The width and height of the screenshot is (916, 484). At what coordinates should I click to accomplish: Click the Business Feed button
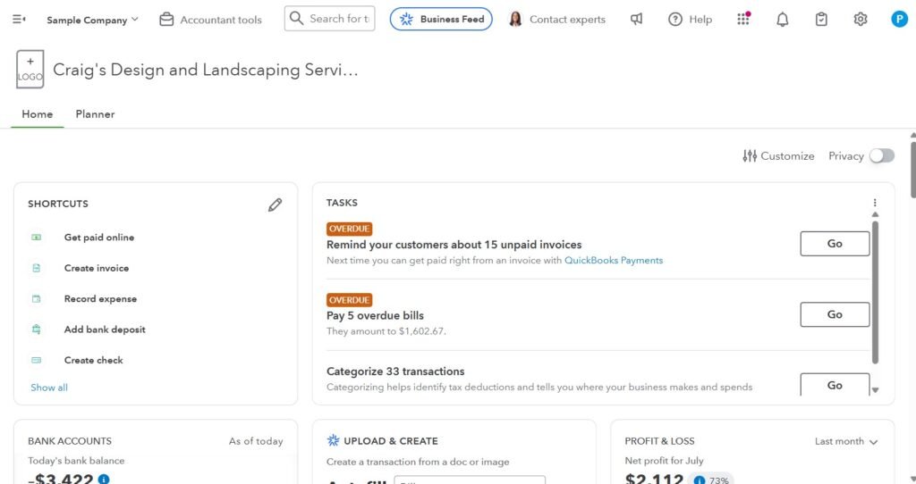click(x=441, y=19)
